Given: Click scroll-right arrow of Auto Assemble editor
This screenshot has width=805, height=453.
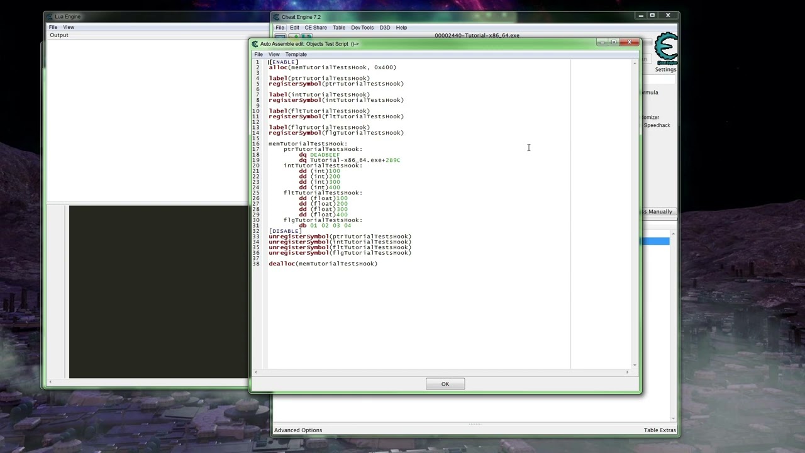Looking at the screenshot, I should point(627,372).
